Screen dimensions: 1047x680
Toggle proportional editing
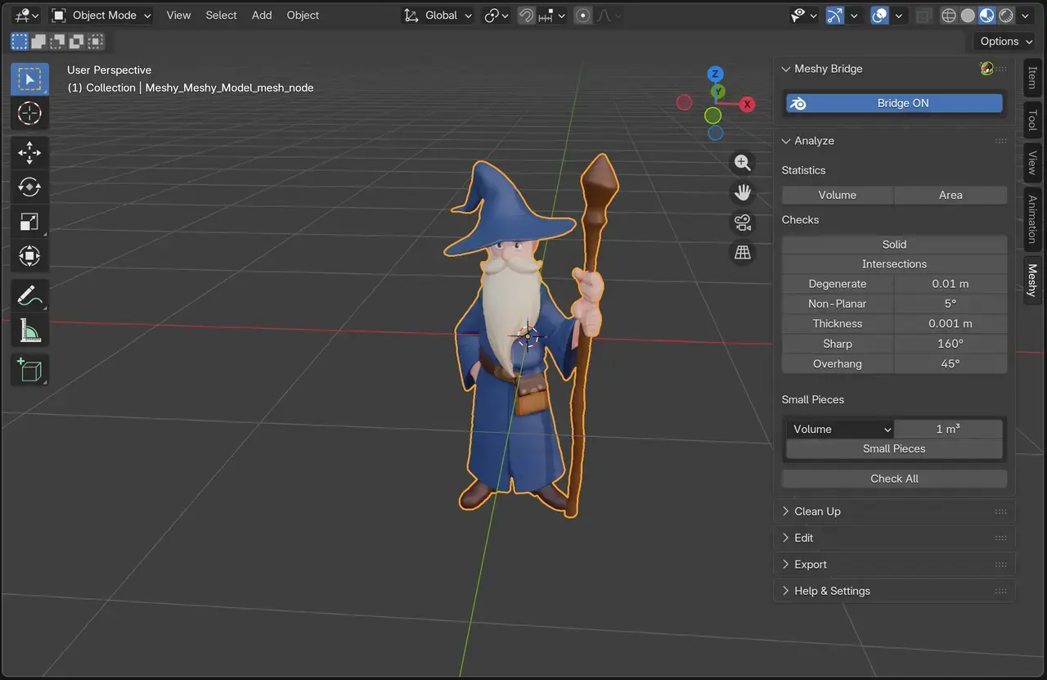coord(582,16)
